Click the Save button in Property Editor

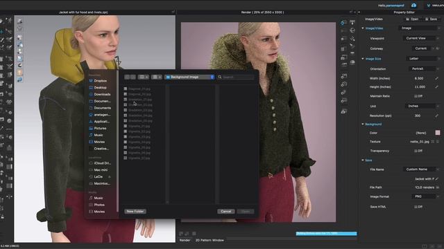431,19
